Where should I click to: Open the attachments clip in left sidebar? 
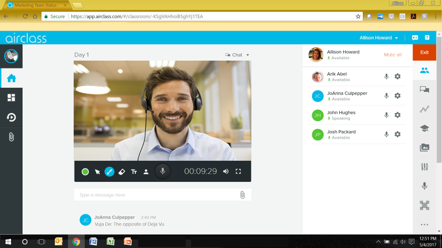11,137
